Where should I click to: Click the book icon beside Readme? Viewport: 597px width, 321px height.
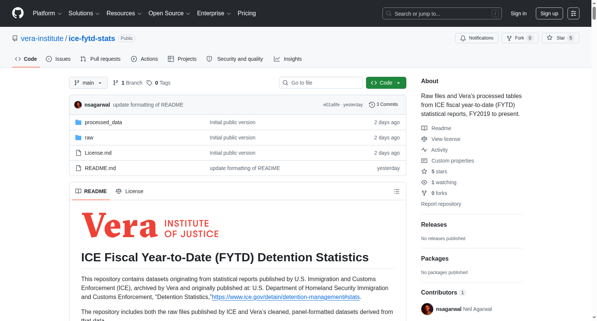point(424,128)
